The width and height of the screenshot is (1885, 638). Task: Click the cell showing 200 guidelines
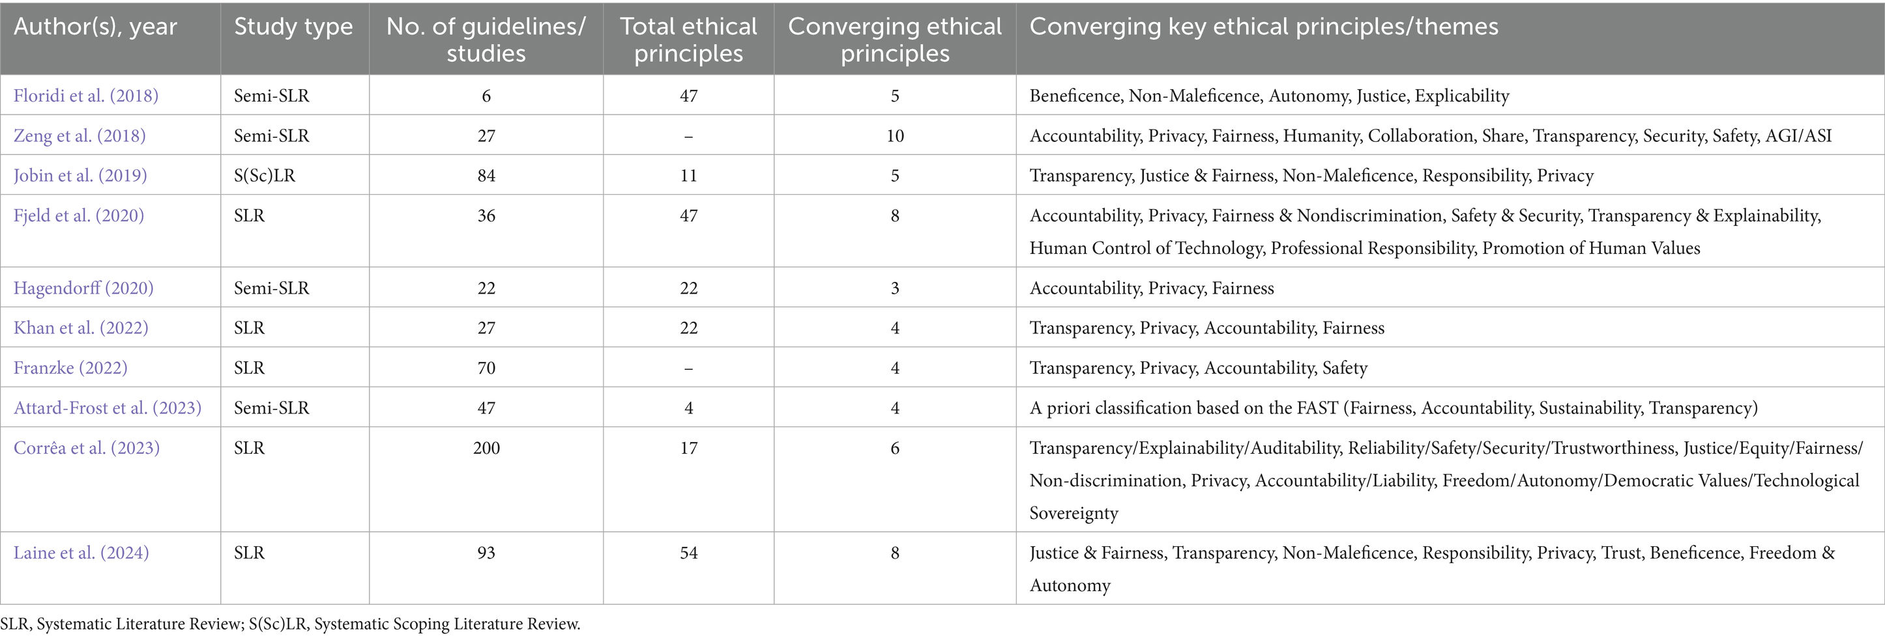pos(486,448)
